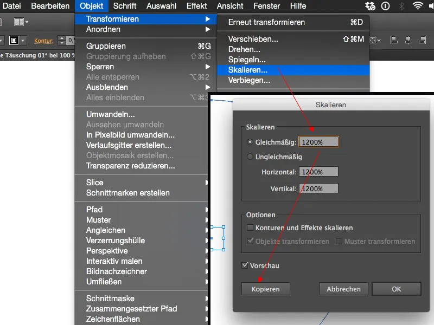This screenshot has width=434, height=325.
Task: Choose Verlaufsgitter erstellen... entry
Action: click(142, 145)
